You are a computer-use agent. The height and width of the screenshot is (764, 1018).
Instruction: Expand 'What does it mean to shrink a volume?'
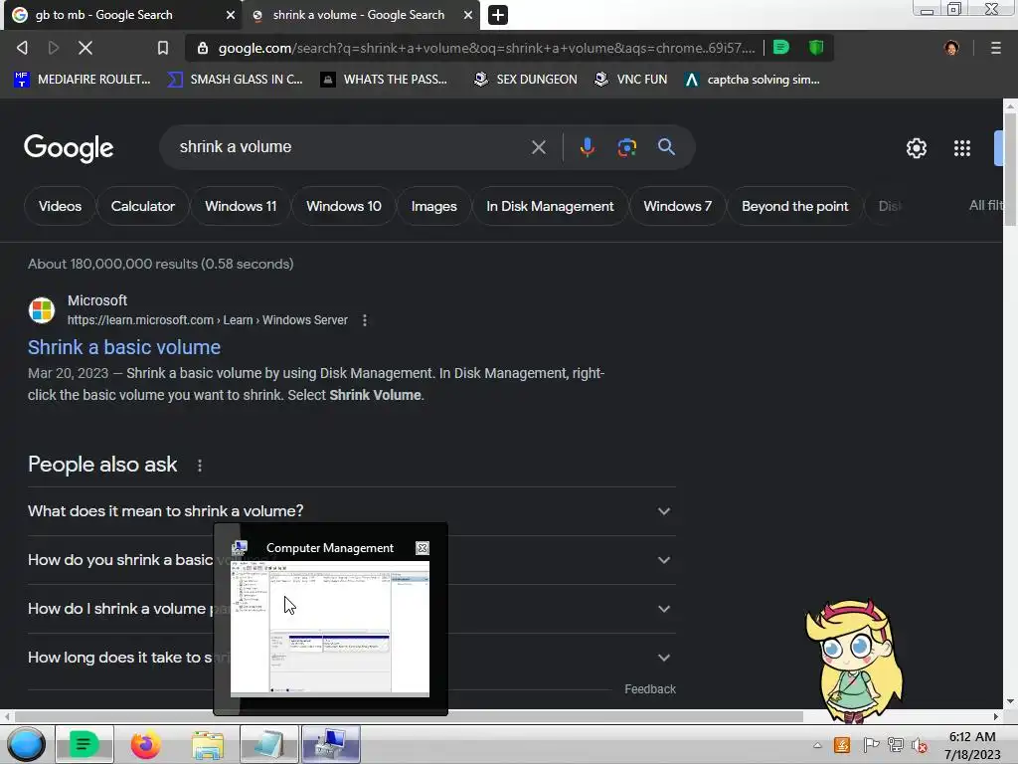pos(351,511)
